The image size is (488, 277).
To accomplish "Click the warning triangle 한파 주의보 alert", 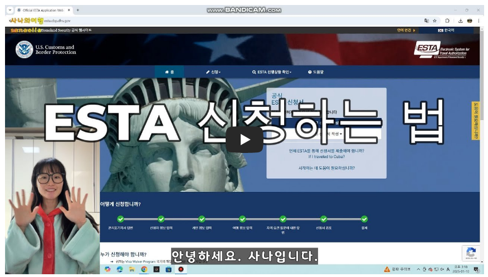I will [x=397, y=269].
